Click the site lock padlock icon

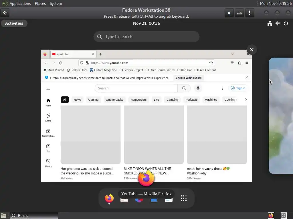coord(87,63)
